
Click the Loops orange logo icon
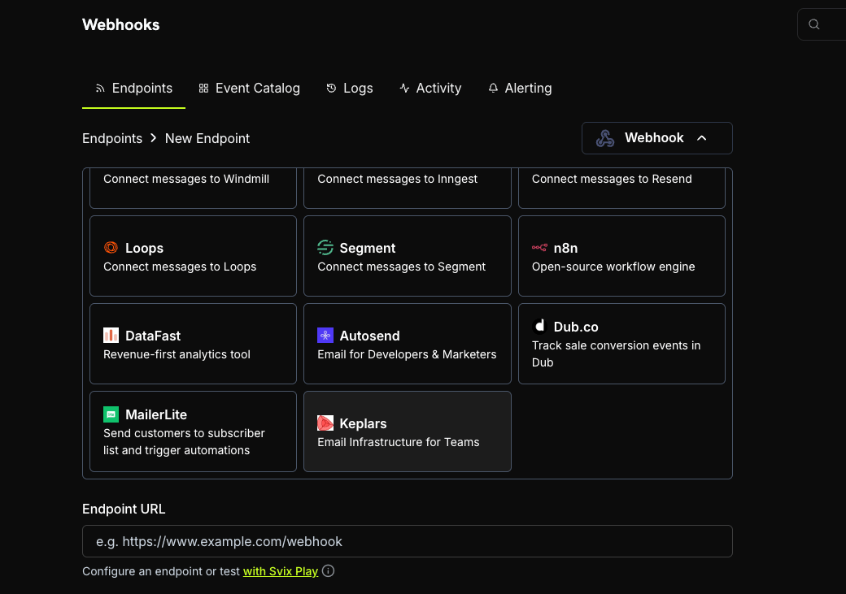coord(111,247)
